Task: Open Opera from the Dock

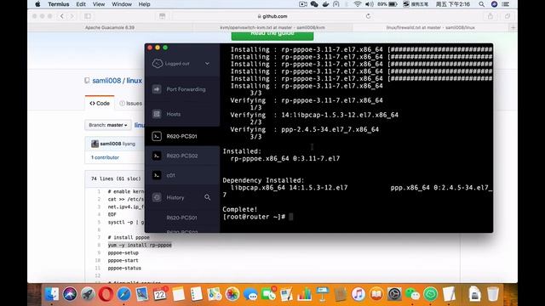Action: tap(106, 294)
